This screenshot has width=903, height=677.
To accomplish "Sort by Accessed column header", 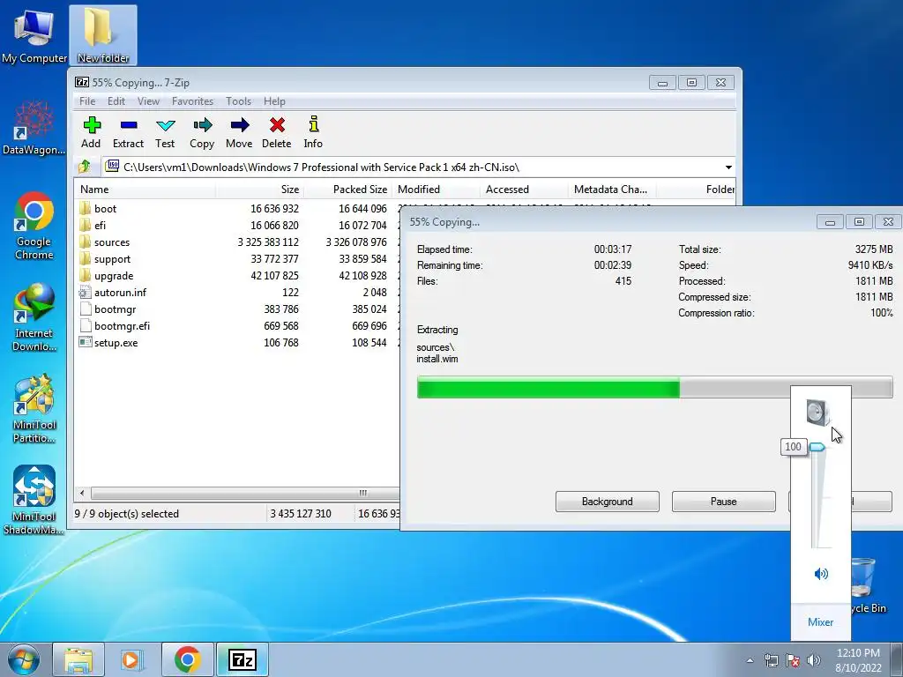I will click(524, 190).
